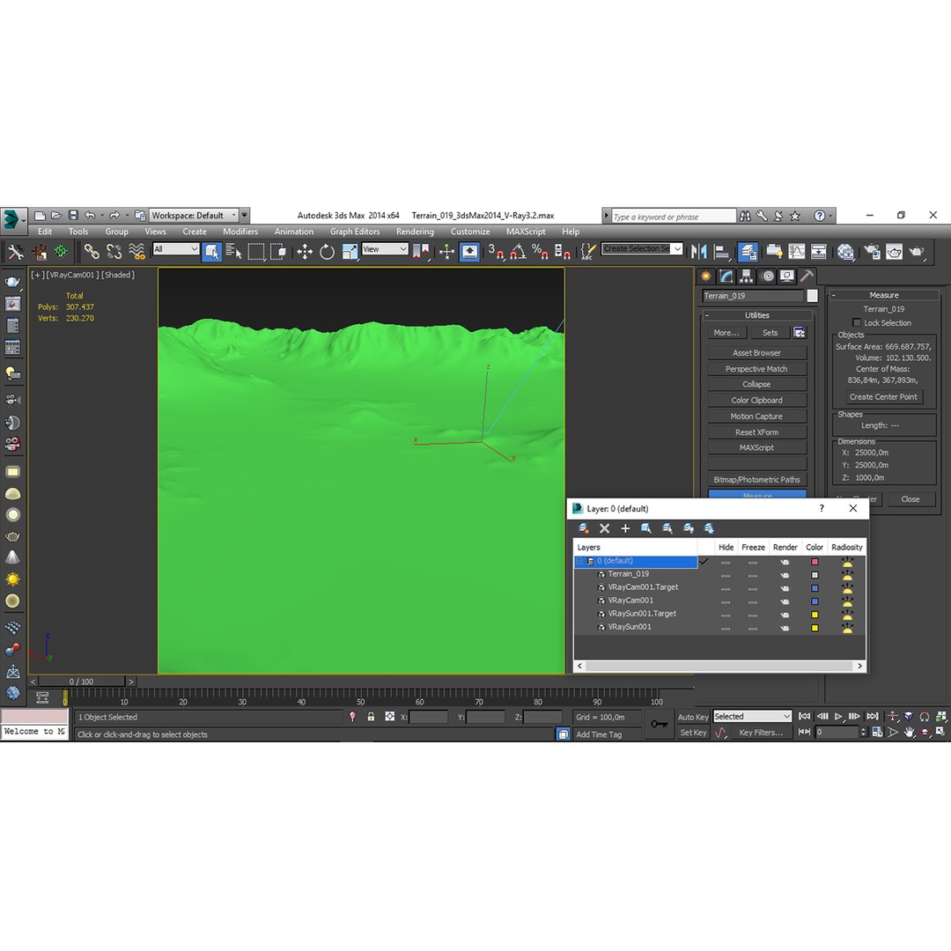
Task: Add selected objects to highlighted layer
Action: [x=625, y=528]
